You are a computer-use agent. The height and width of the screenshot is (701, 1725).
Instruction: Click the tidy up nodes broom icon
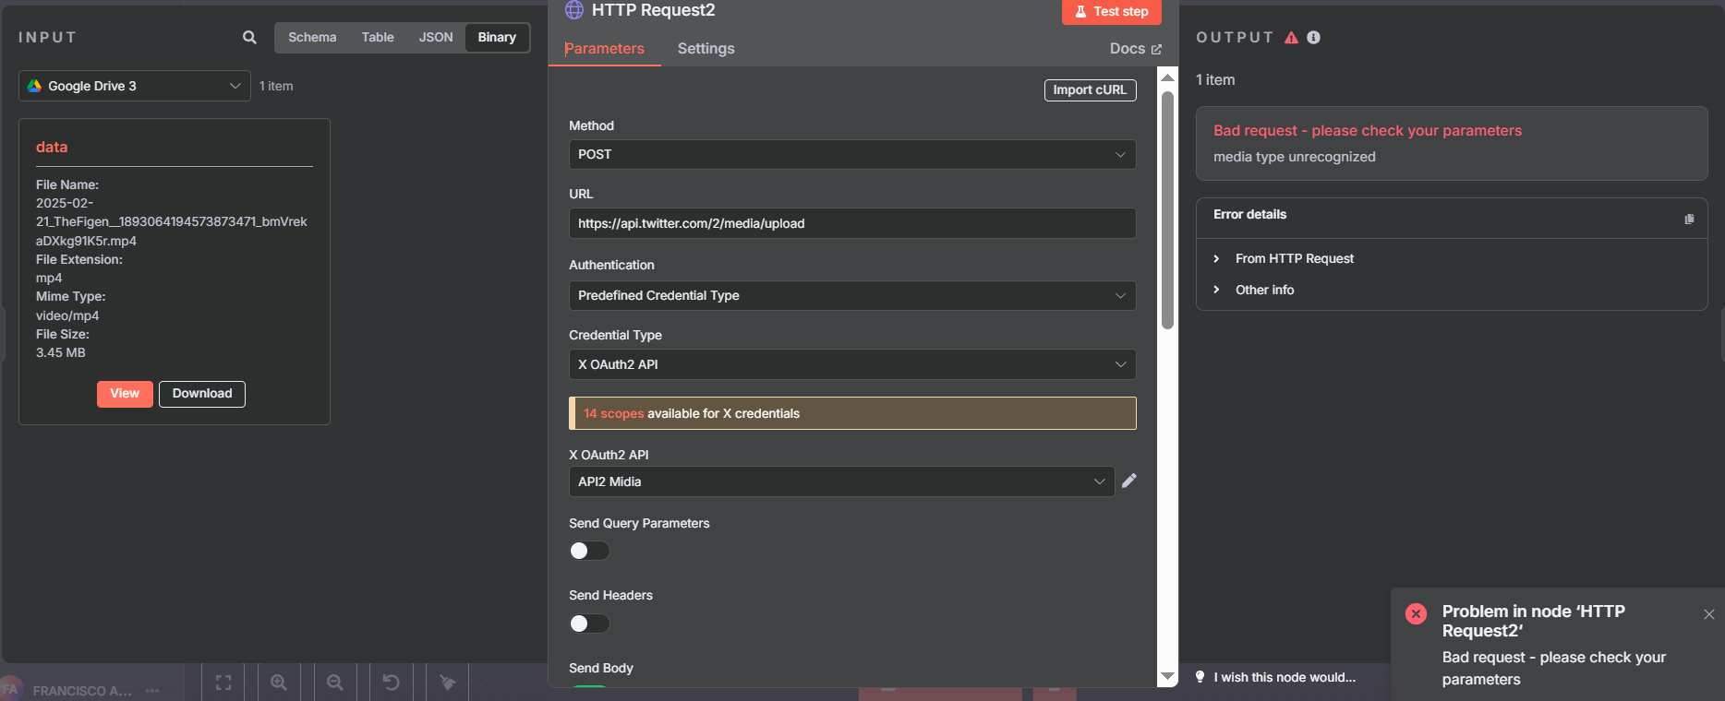[x=448, y=683]
